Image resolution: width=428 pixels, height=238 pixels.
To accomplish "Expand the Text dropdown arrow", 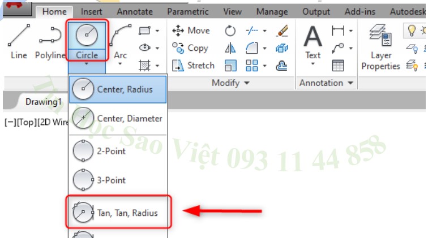I will (313, 64).
